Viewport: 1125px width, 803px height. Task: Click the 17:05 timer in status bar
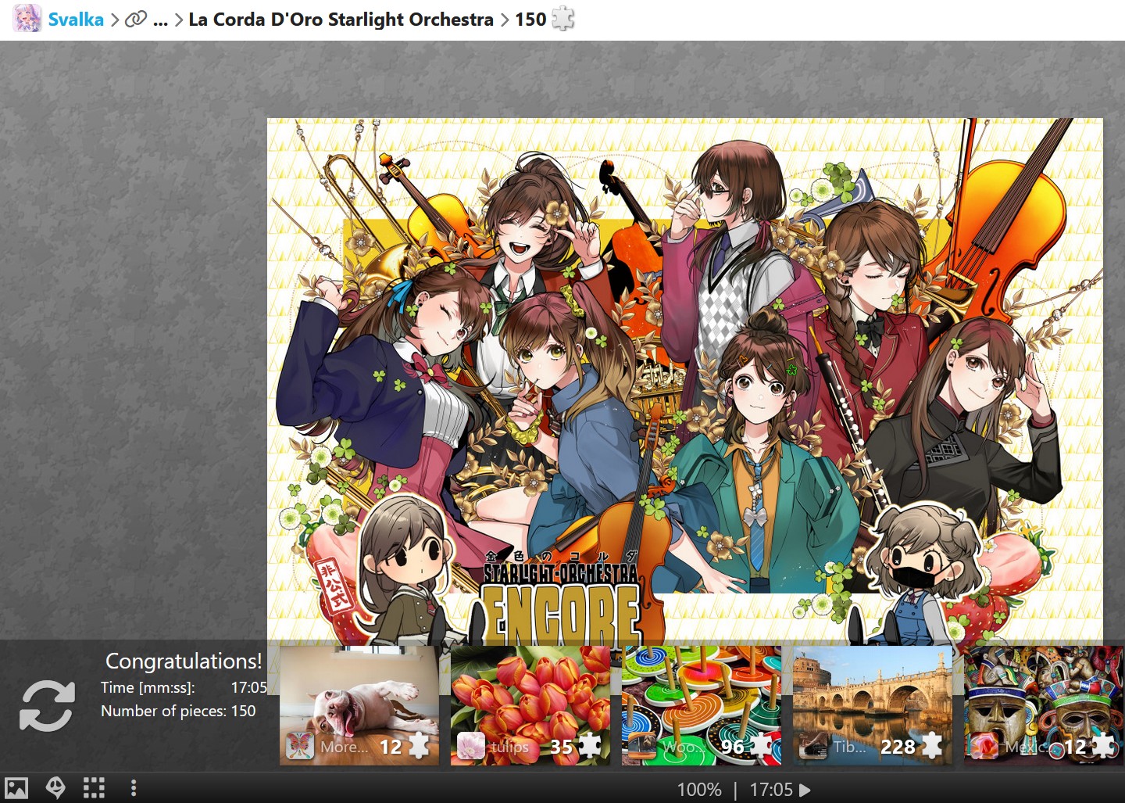[771, 790]
